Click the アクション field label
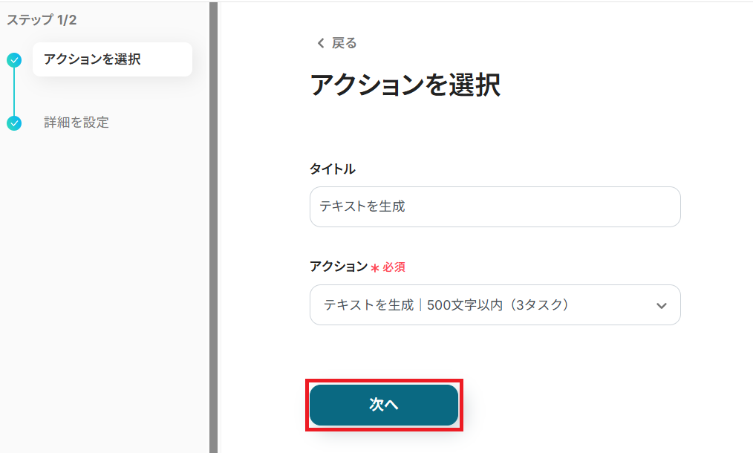 (338, 267)
